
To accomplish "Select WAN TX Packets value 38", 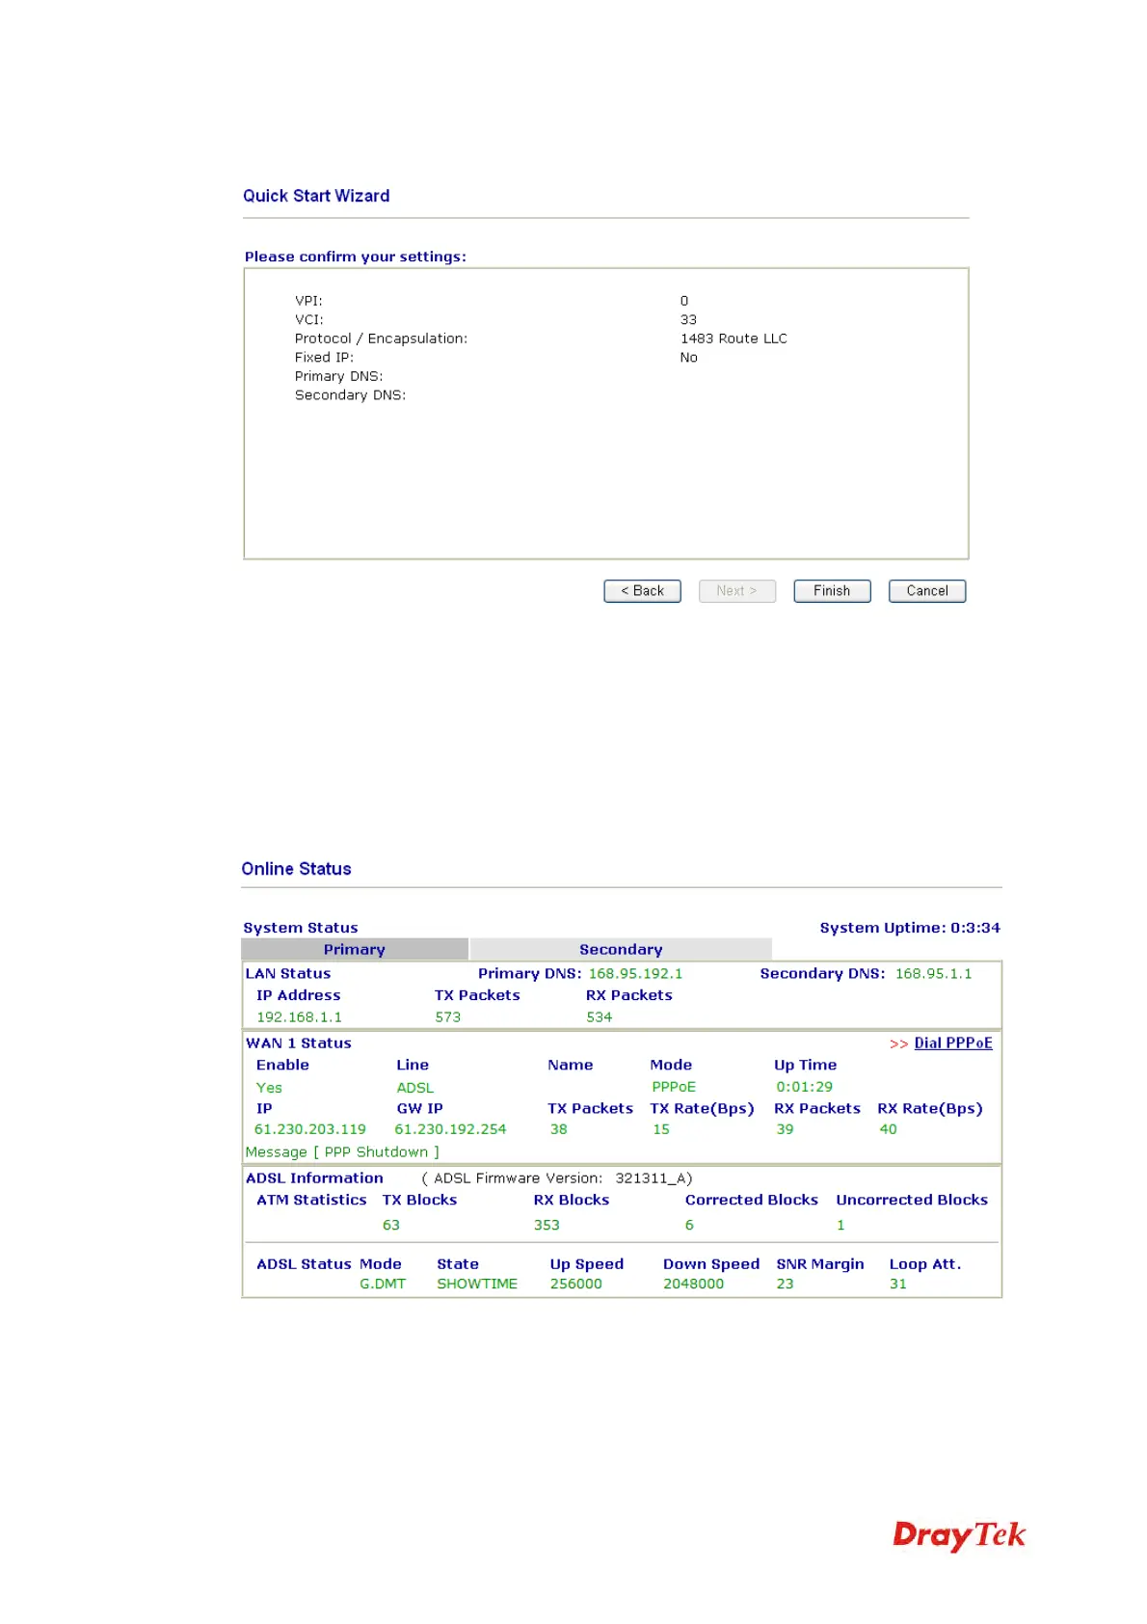I will point(558,1129).
